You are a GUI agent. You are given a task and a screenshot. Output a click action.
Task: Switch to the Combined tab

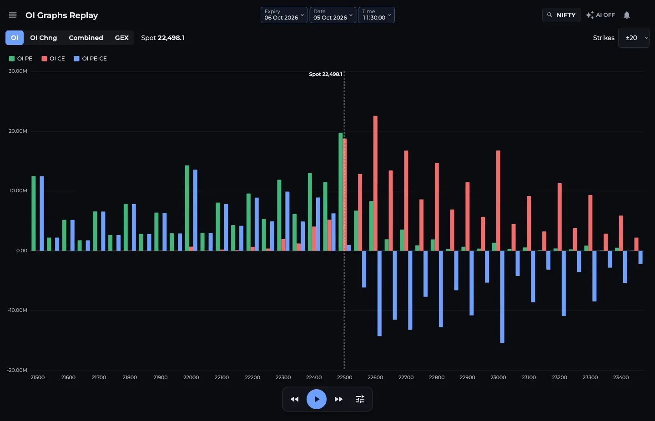click(x=86, y=38)
